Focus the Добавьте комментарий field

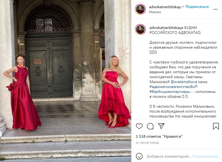pyautogui.click(x=169, y=156)
